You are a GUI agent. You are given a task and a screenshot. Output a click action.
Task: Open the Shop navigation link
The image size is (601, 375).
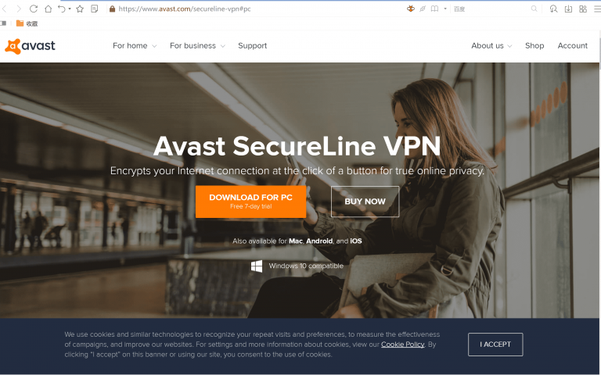534,45
